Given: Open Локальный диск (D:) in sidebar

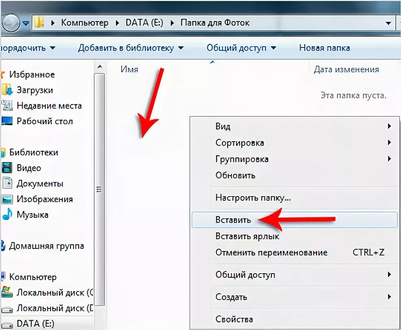Looking at the screenshot, I should [55, 308].
